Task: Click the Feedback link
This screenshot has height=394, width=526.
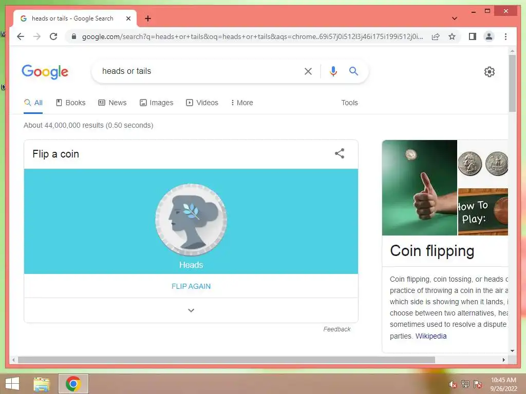Action: click(337, 329)
